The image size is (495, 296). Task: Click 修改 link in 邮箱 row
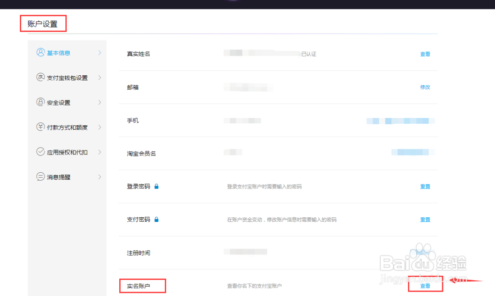point(425,87)
